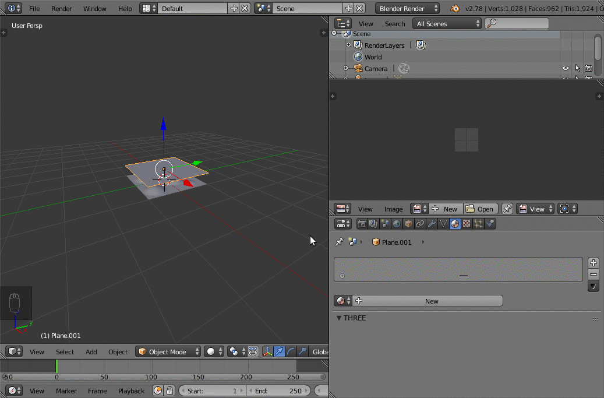Select the translate manipulator arrow icon

click(279, 352)
